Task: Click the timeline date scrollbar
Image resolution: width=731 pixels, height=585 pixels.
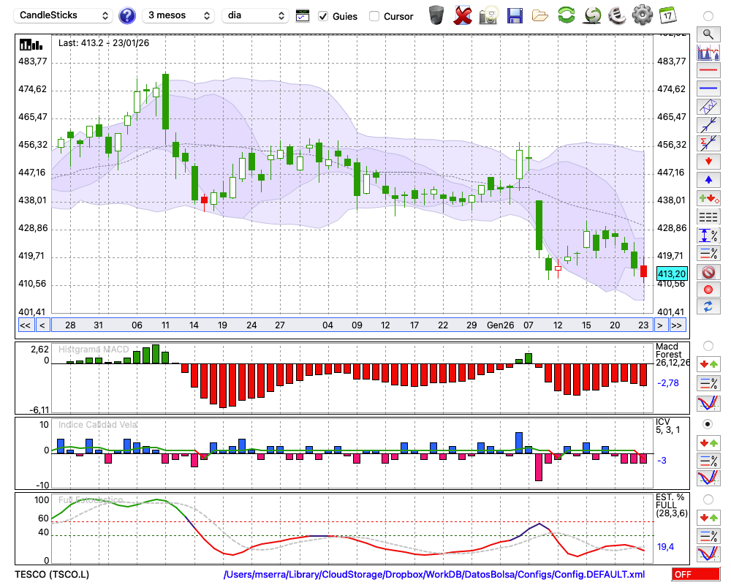Action: [x=351, y=325]
